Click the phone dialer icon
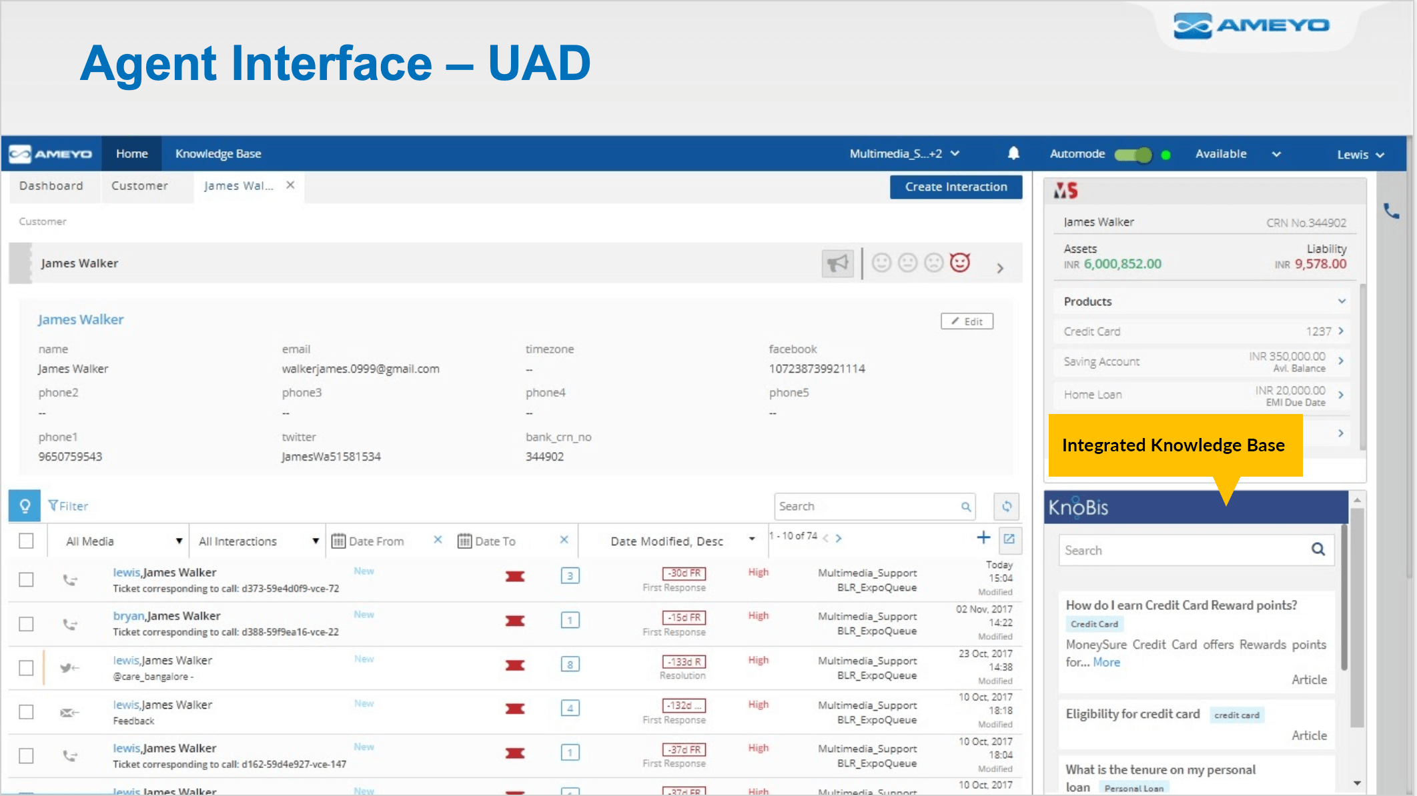 pos(1391,211)
